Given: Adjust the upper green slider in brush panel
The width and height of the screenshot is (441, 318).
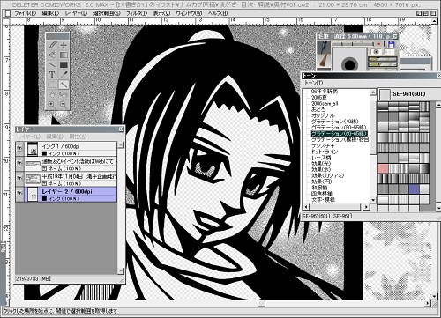Looking at the screenshot, I should [383, 60].
